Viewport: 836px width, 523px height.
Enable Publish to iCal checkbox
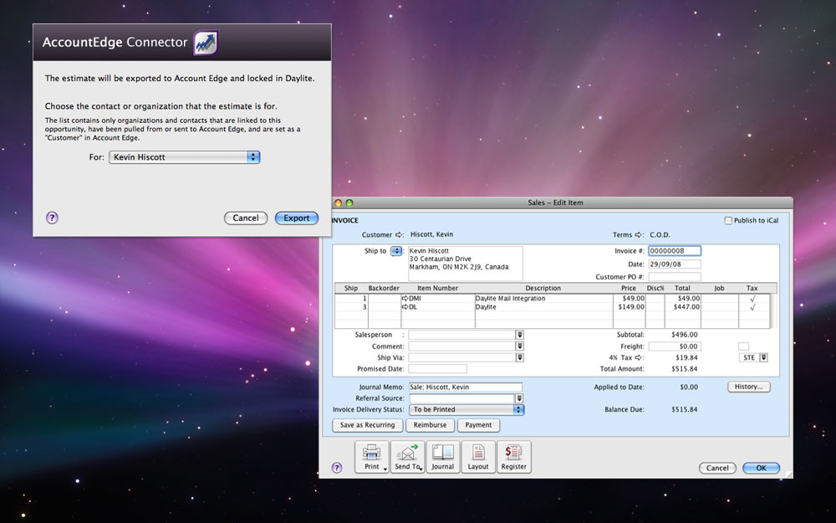[728, 220]
